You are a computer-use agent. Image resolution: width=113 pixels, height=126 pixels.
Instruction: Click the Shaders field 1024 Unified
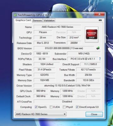coord(47,64)
